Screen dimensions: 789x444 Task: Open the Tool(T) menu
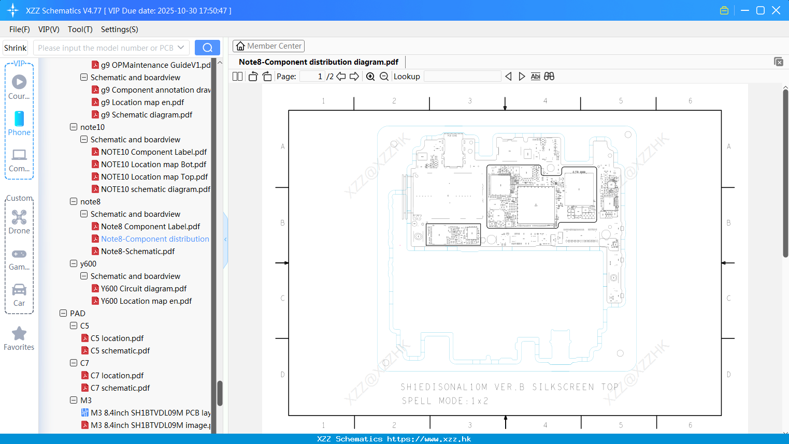click(80, 29)
